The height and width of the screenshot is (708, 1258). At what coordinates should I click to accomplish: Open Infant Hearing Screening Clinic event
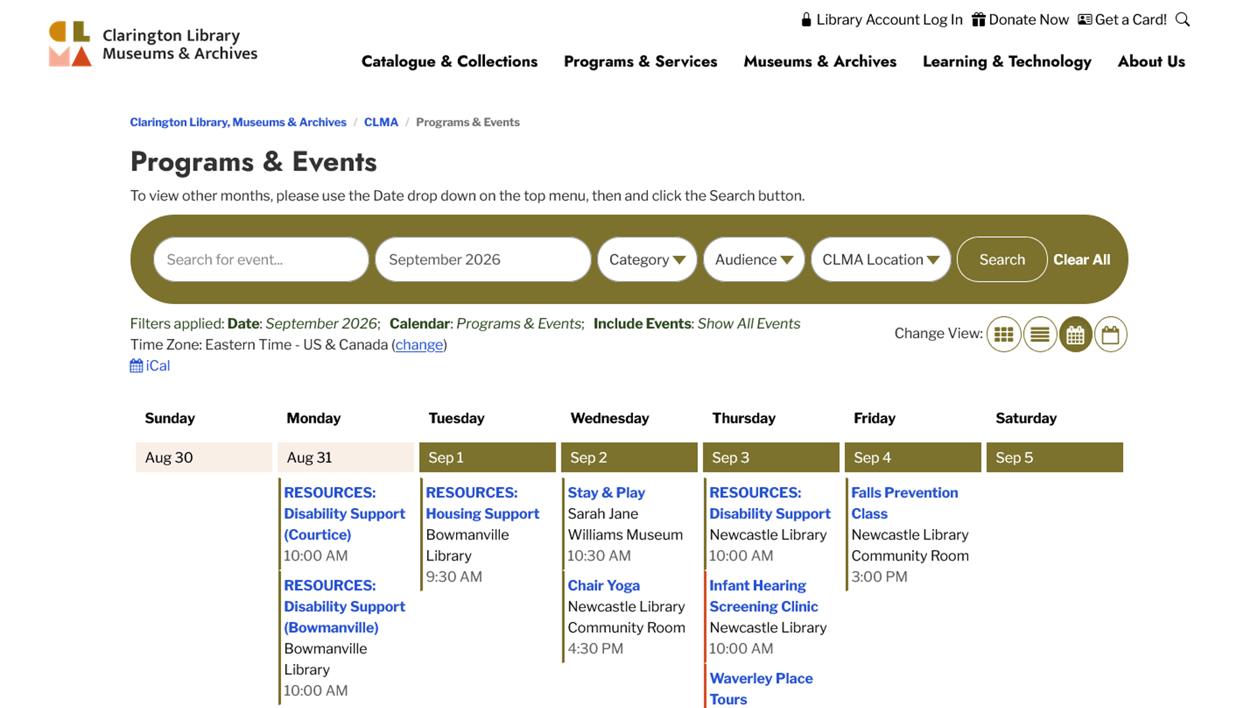[763, 596]
